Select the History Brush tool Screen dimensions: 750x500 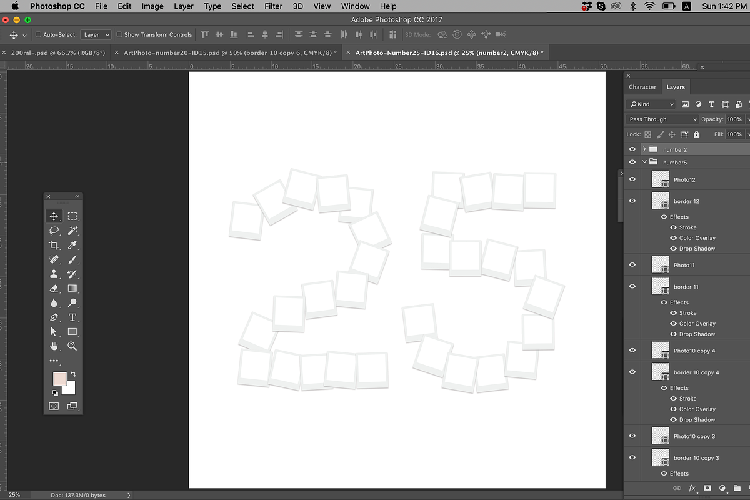click(x=72, y=274)
